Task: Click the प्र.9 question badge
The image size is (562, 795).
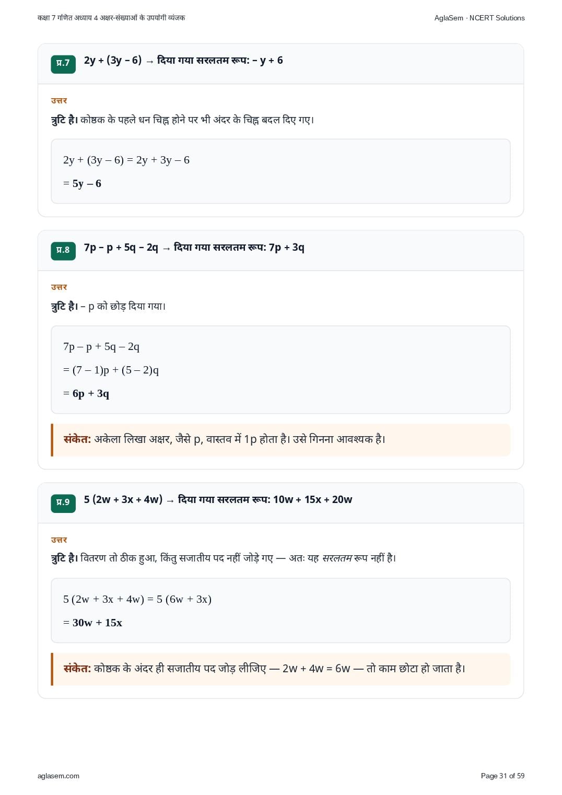Action: [x=63, y=502]
